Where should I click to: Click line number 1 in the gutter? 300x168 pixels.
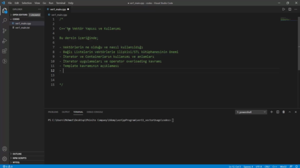coord(53,19)
